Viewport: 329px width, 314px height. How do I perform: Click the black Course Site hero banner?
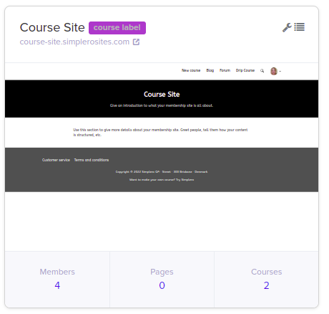tap(162, 99)
